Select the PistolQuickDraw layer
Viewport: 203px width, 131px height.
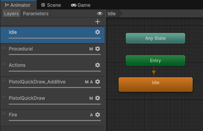point(52,101)
